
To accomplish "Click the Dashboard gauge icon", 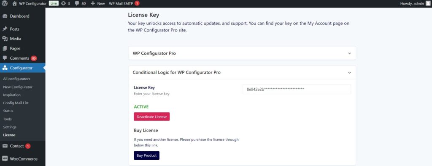I will (x=5, y=16).
